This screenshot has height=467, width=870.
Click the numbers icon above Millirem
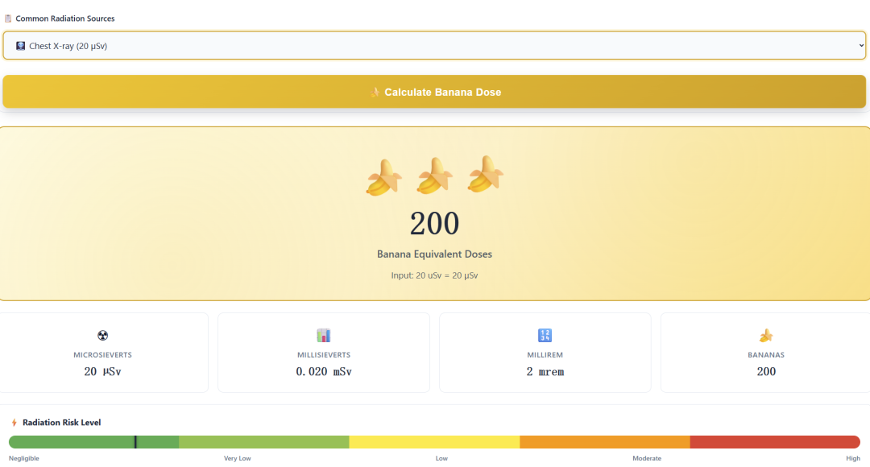point(545,335)
